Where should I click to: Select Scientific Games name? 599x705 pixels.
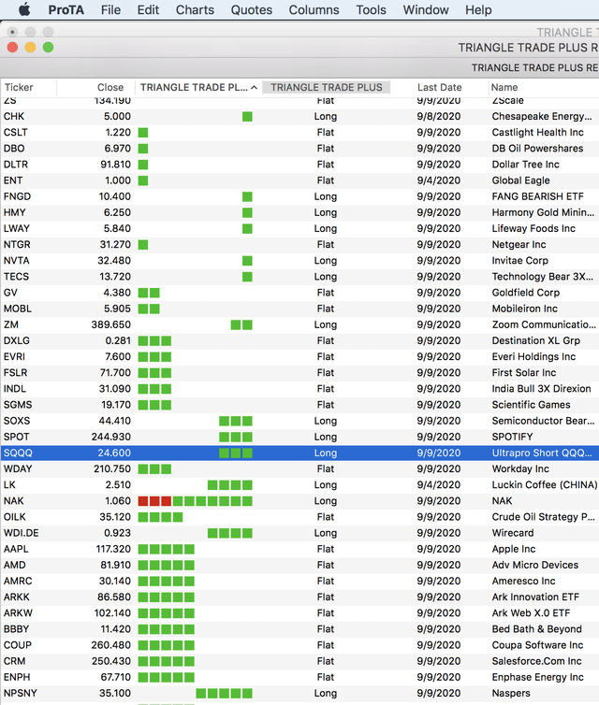(x=531, y=405)
